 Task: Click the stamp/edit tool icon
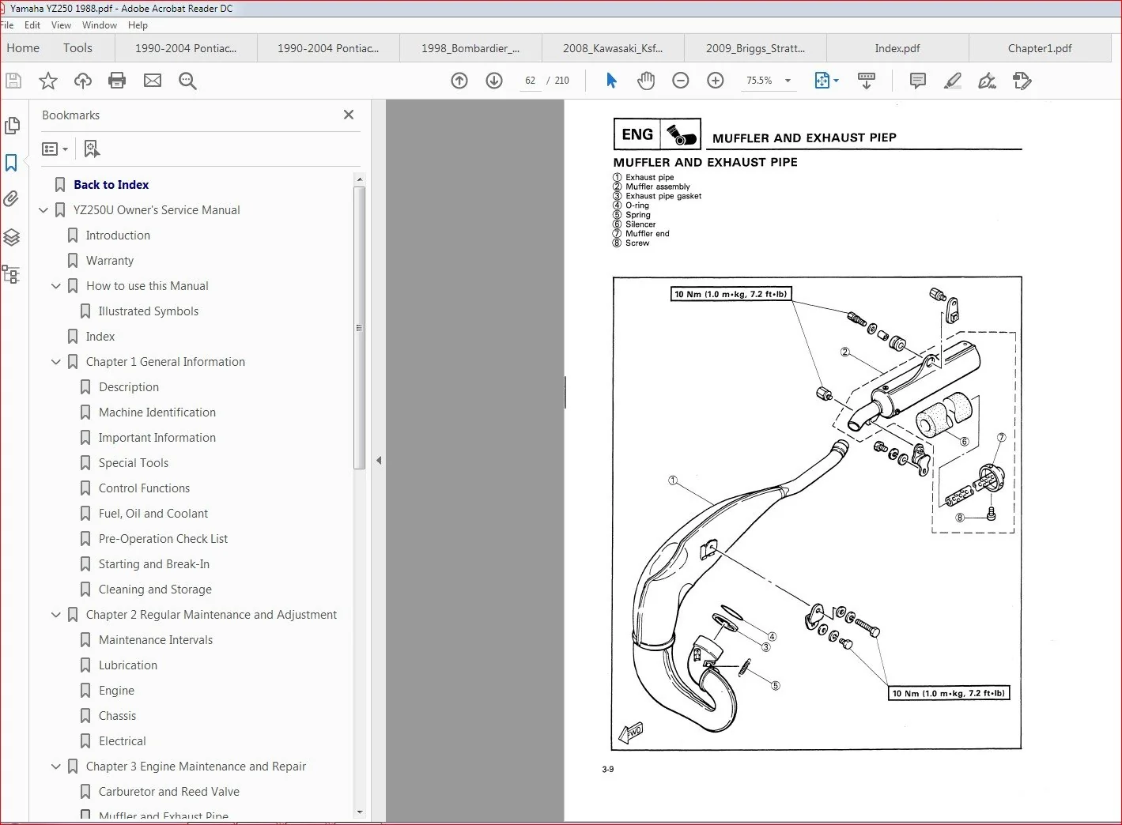point(1022,81)
